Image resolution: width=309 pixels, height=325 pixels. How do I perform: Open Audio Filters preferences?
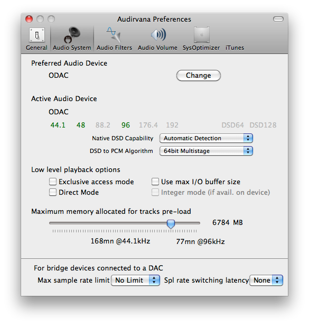click(x=114, y=39)
